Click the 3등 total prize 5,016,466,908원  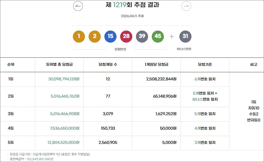click(x=65, y=114)
